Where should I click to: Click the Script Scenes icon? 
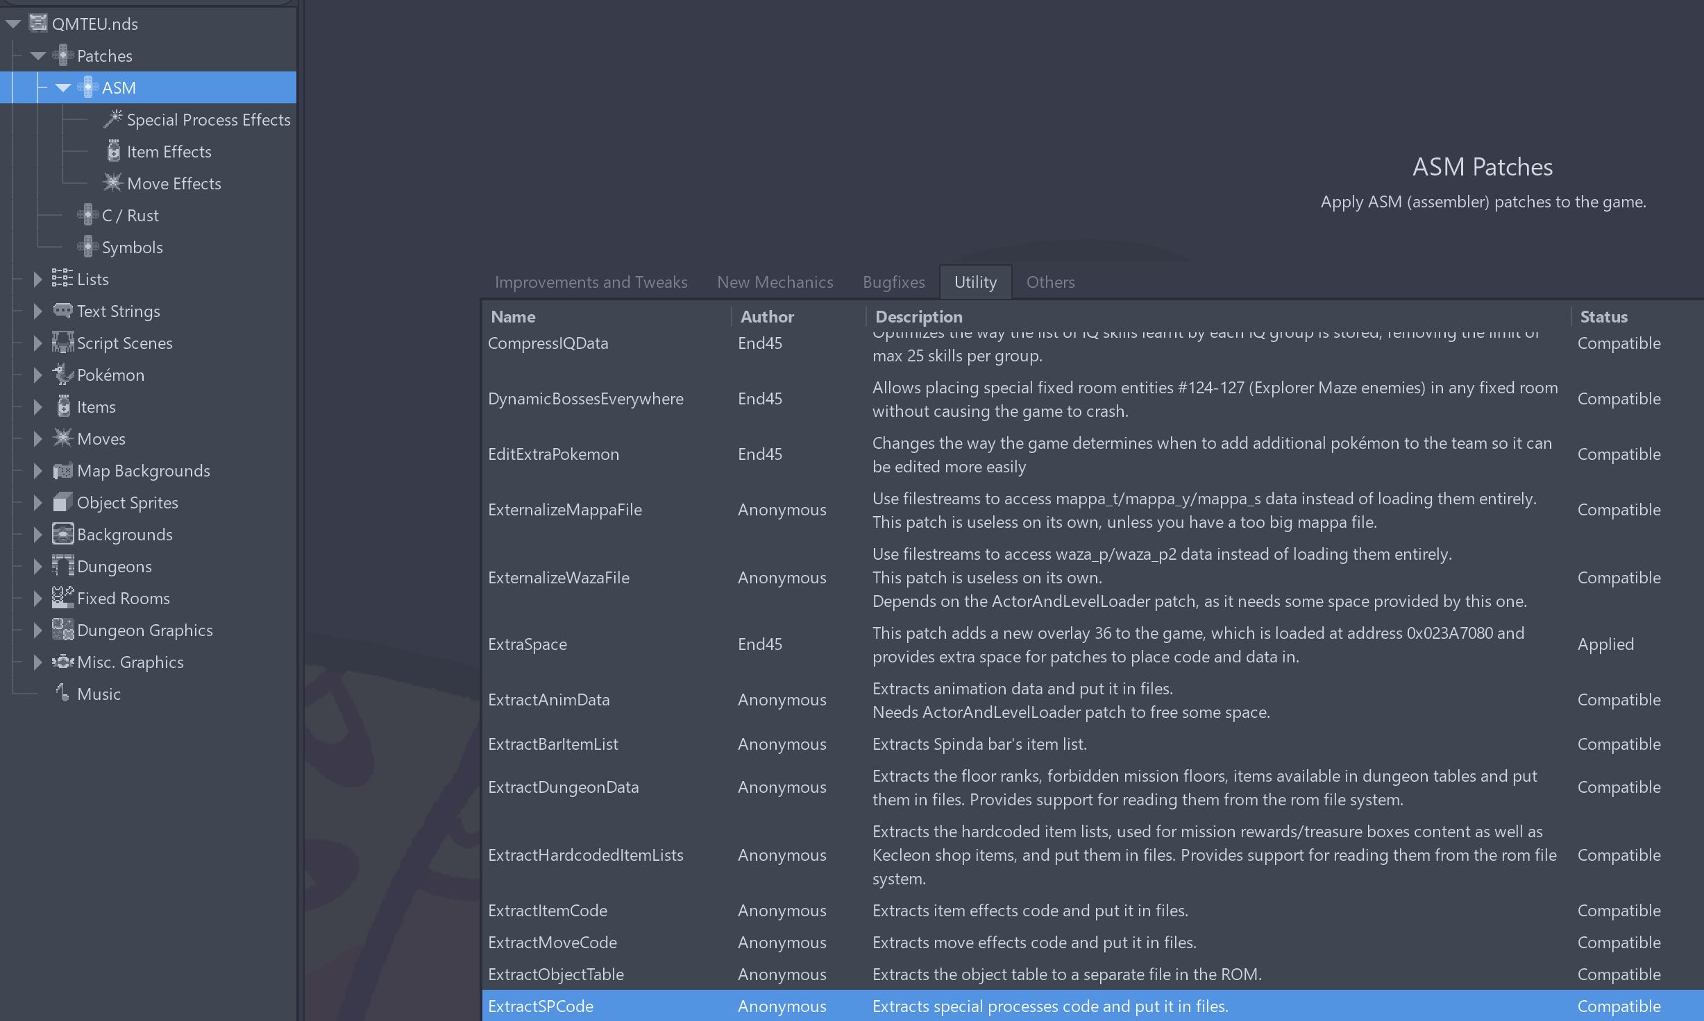click(62, 343)
